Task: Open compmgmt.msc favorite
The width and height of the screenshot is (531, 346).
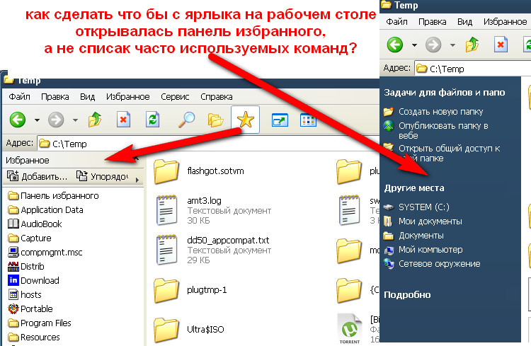Action: tap(45, 252)
